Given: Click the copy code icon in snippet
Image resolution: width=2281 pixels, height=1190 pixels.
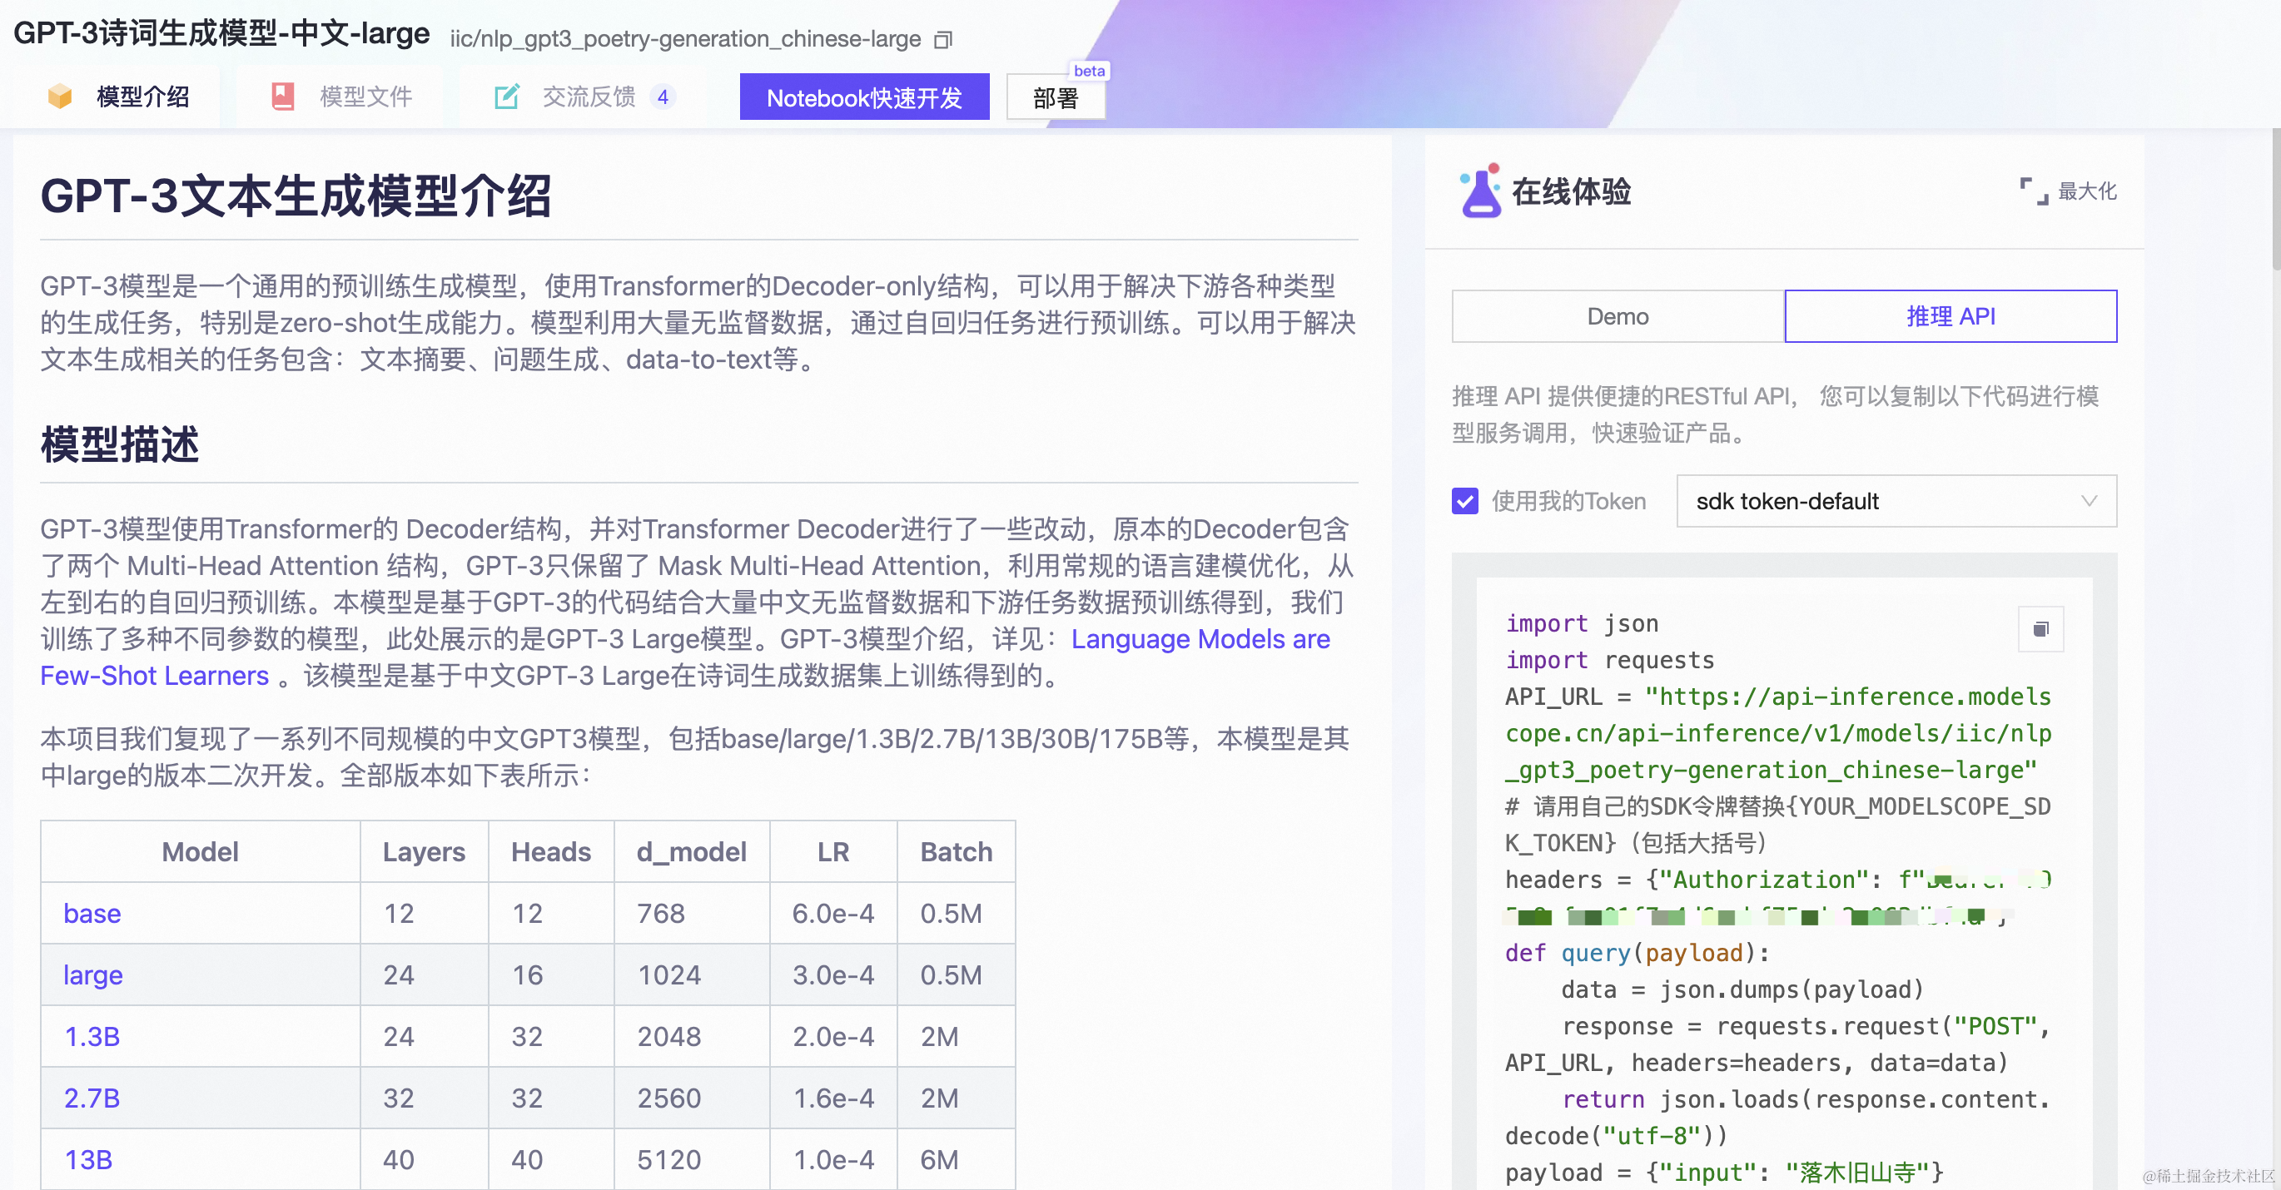Looking at the screenshot, I should [x=2040, y=628].
